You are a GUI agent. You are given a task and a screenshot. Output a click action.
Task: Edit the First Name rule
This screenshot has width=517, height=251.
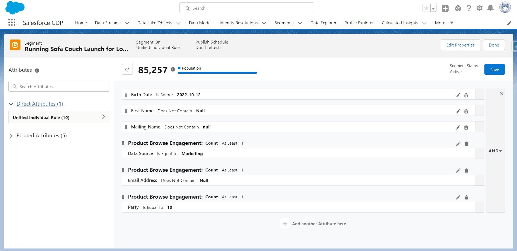pos(458,111)
